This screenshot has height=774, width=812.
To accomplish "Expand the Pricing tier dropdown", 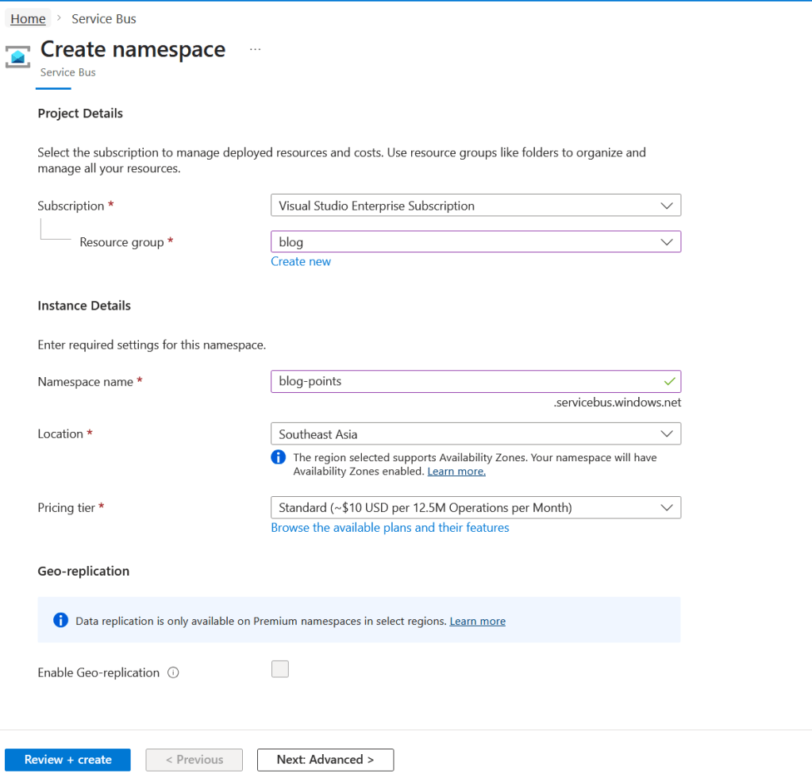I will pyautogui.click(x=475, y=508).
